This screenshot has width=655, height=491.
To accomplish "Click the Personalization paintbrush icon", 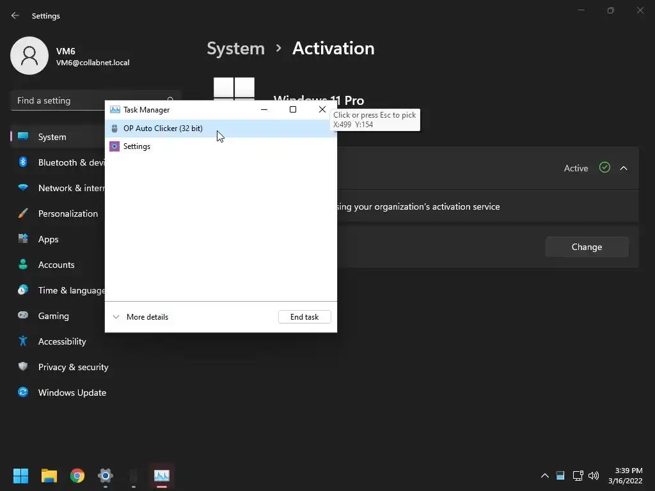I will click(23, 214).
